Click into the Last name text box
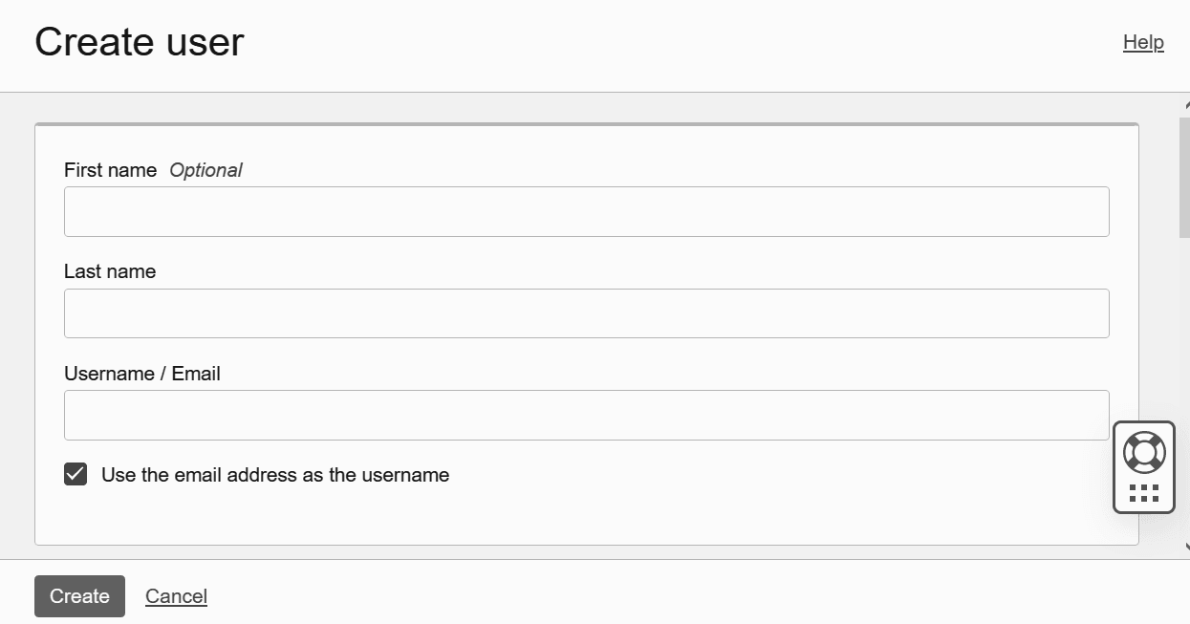Viewport: 1190px width, 624px height. point(586,313)
